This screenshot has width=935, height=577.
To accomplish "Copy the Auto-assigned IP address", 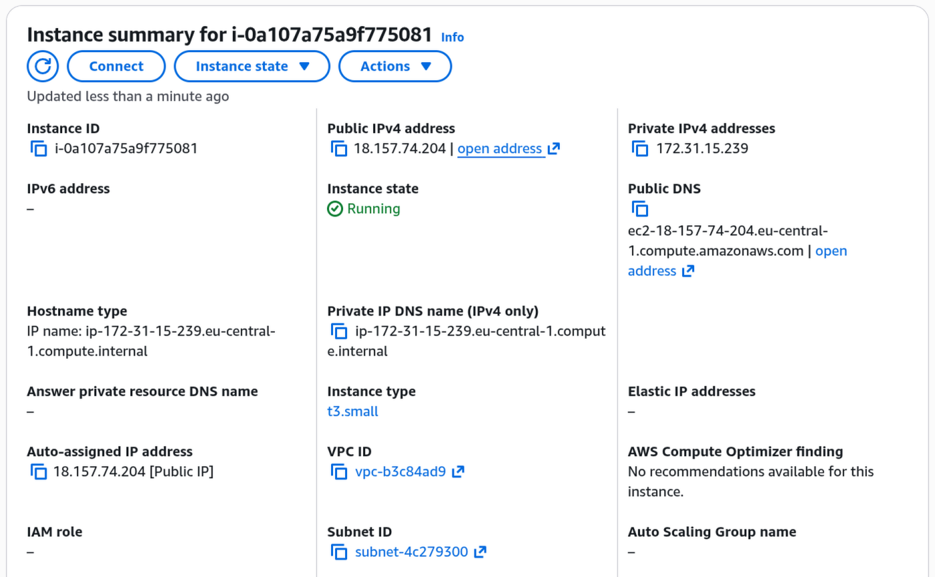I will click(x=38, y=471).
